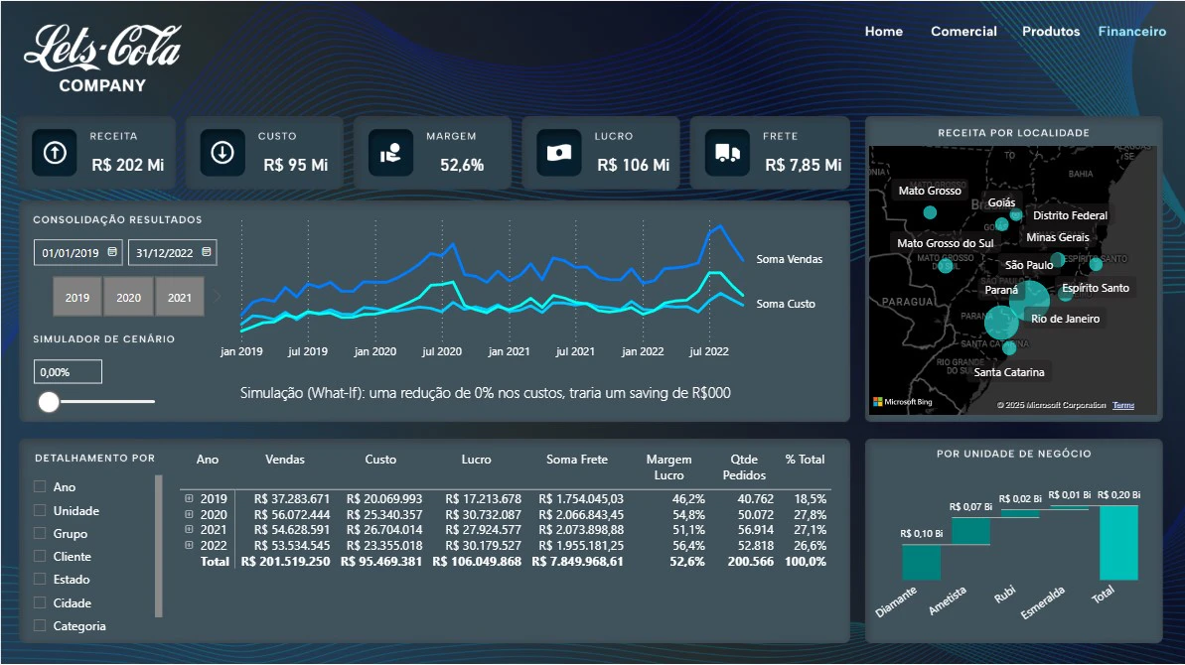This screenshot has width=1185, height=665.
Task: Show next year with slicer arrow
Action: [x=217, y=297]
